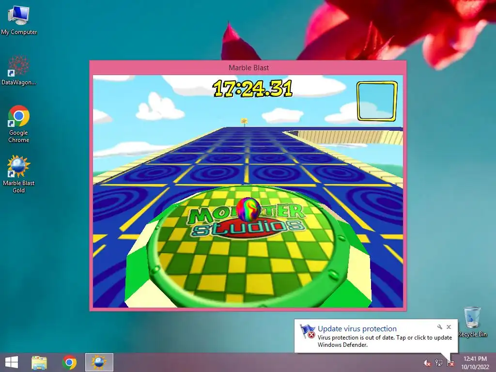The height and width of the screenshot is (372, 496).
Task: Click the Marble Blast window title bar
Action: click(x=248, y=68)
